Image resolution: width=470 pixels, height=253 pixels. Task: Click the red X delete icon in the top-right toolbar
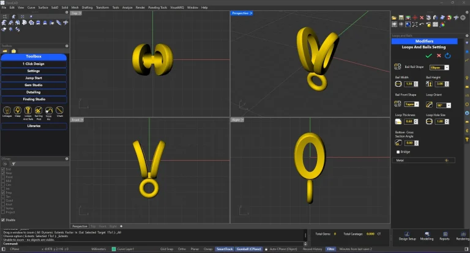pyautogui.click(x=422, y=18)
